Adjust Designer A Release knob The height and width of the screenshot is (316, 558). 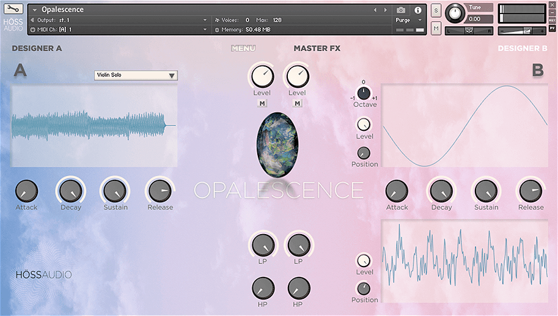(160, 191)
